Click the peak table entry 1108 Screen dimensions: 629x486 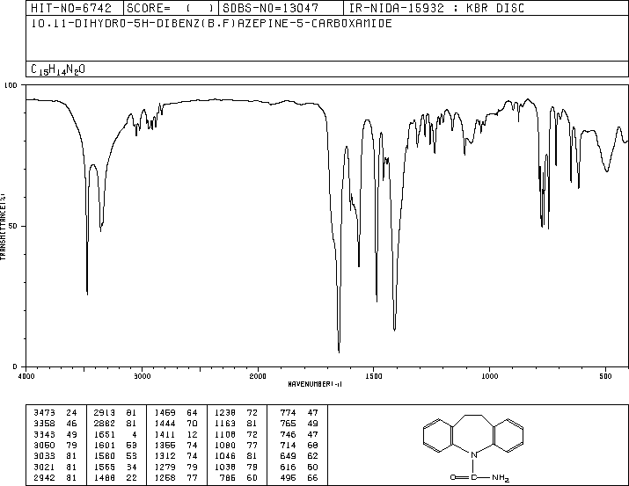point(225,434)
